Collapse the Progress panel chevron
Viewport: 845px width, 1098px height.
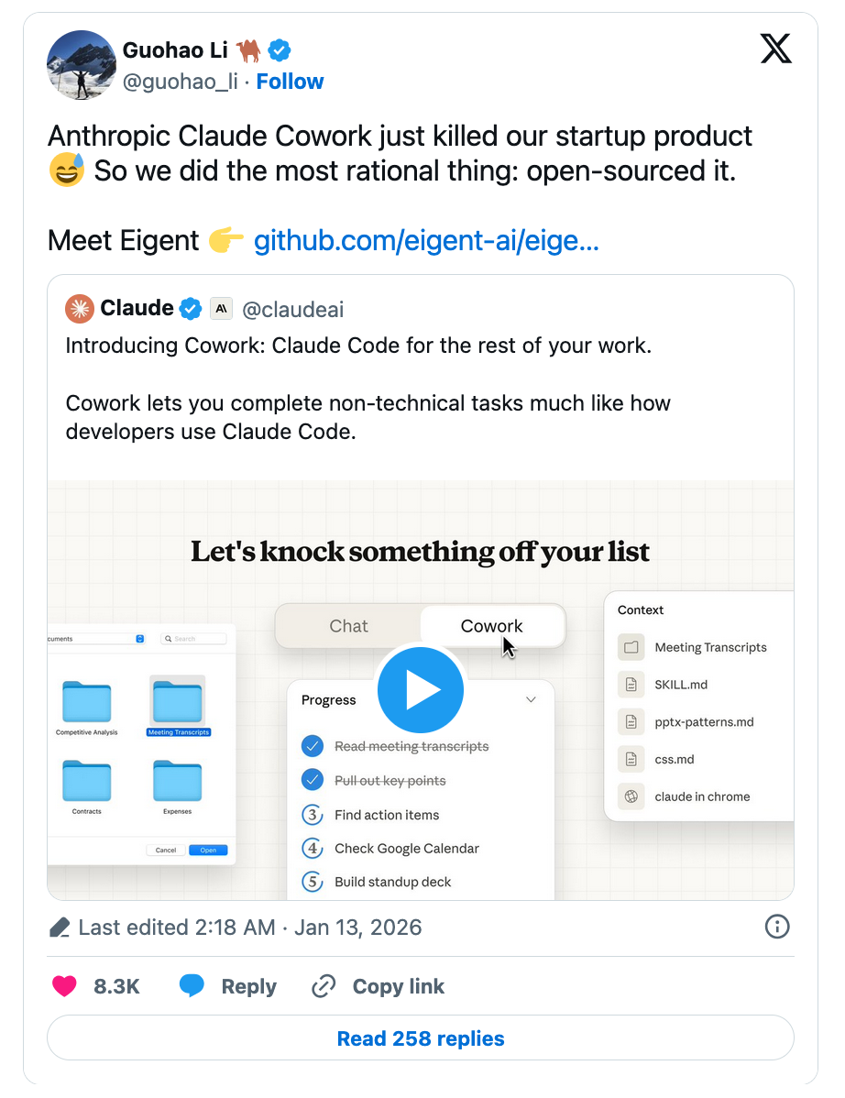pos(531,700)
